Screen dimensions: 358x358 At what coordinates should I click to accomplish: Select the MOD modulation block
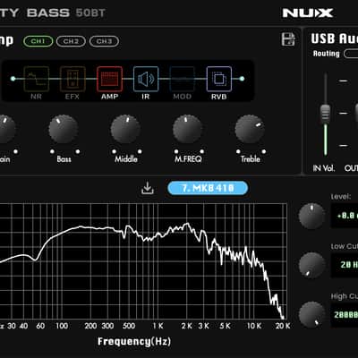click(183, 79)
